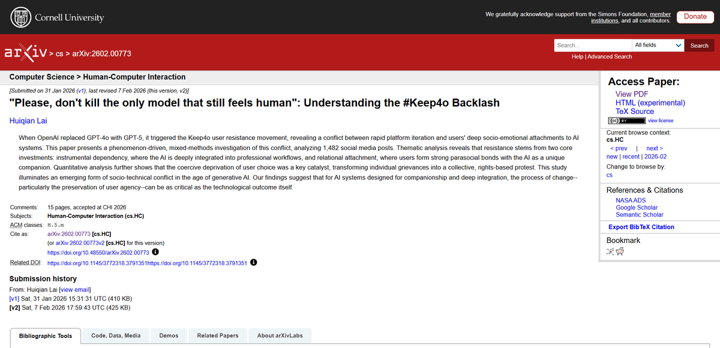Open the All fields search dropdown
Viewport: 720px width, 348px height.
click(658, 45)
